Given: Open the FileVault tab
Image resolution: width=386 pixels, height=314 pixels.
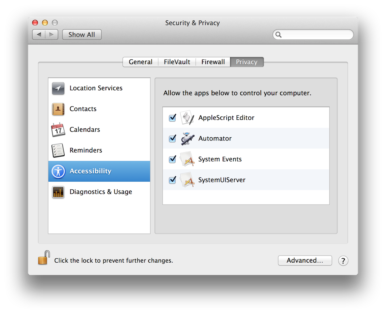Looking at the screenshot, I should pos(177,62).
